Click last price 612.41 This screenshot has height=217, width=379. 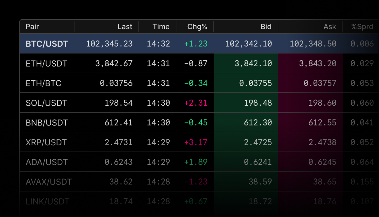pos(119,122)
